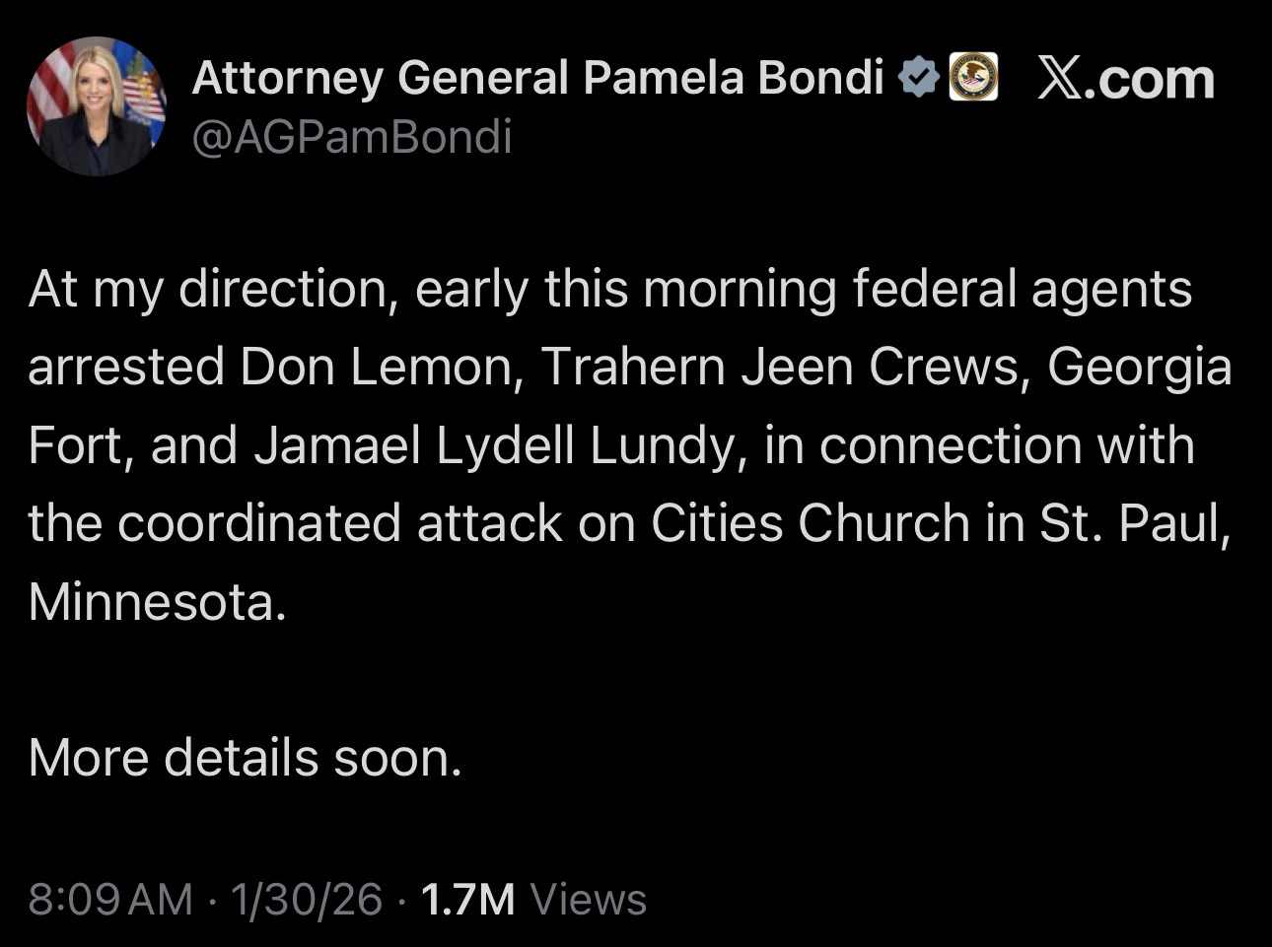Click the 1/30/26 post date

coord(306,899)
